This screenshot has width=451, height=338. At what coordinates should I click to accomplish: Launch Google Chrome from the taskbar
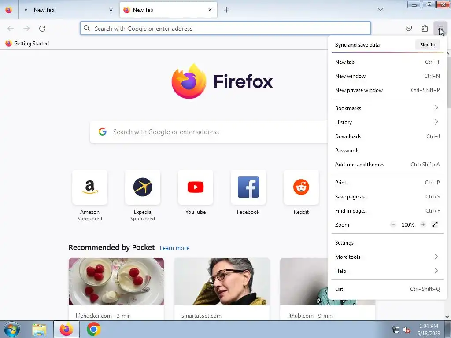pos(93,329)
